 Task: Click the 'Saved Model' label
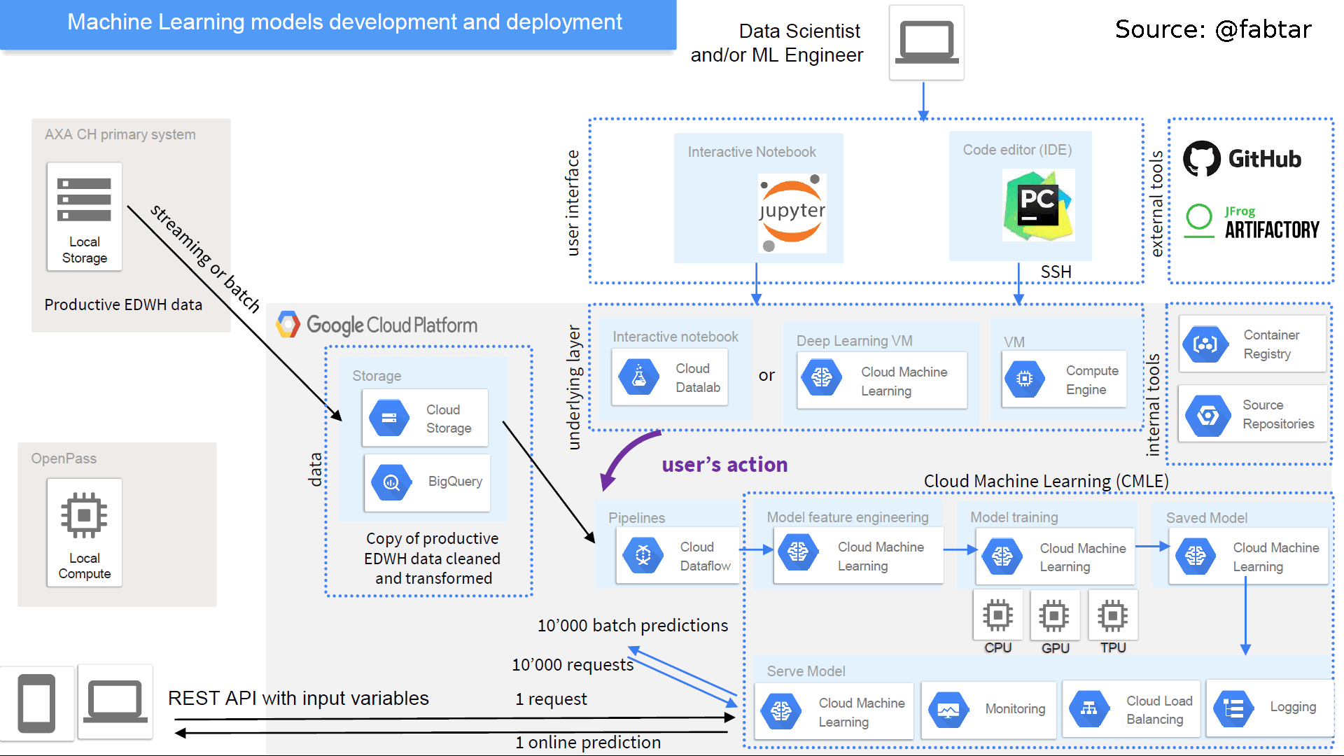tap(1207, 518)
